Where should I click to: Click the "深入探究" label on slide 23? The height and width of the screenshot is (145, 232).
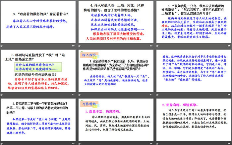point(87,54)
